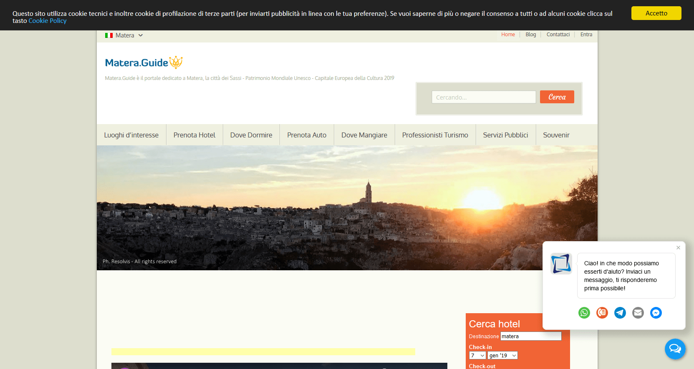Image resolution: width=694 pixels, height=369 pixels.
Task: Go to Home link
Action: click(508, 35)
